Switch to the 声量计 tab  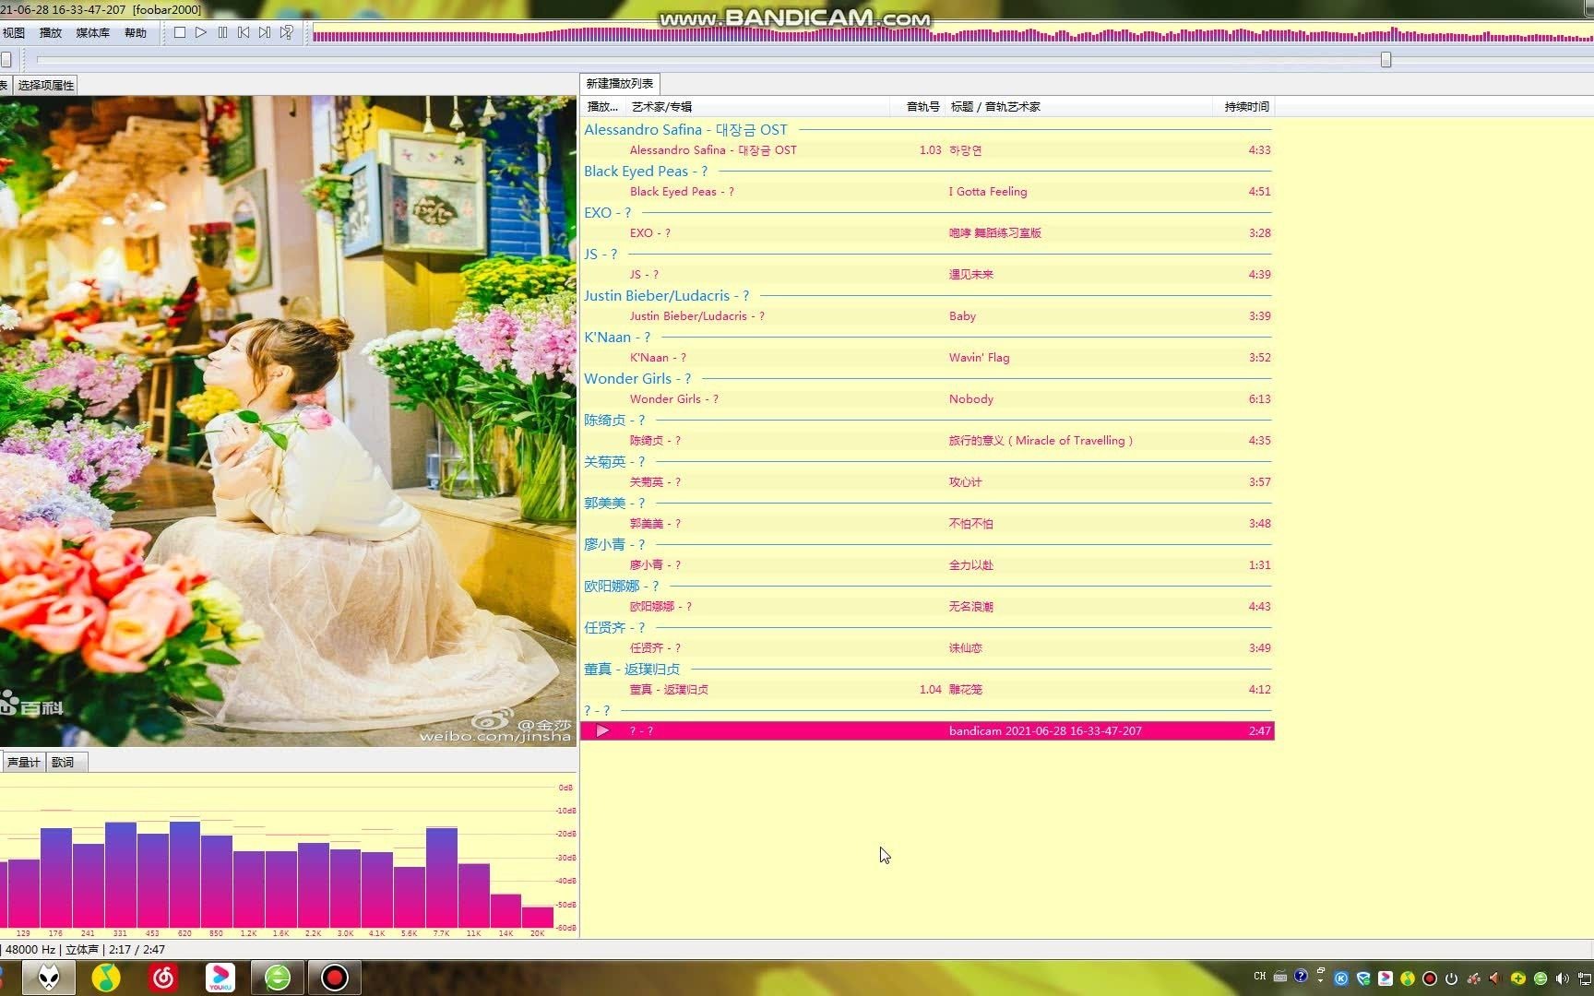click(24, 762)
